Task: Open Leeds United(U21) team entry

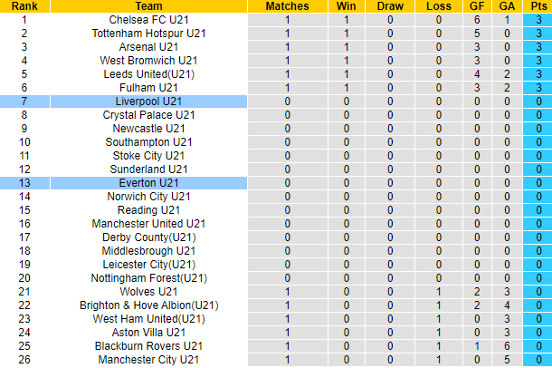Action: click(x=148, y=73)
